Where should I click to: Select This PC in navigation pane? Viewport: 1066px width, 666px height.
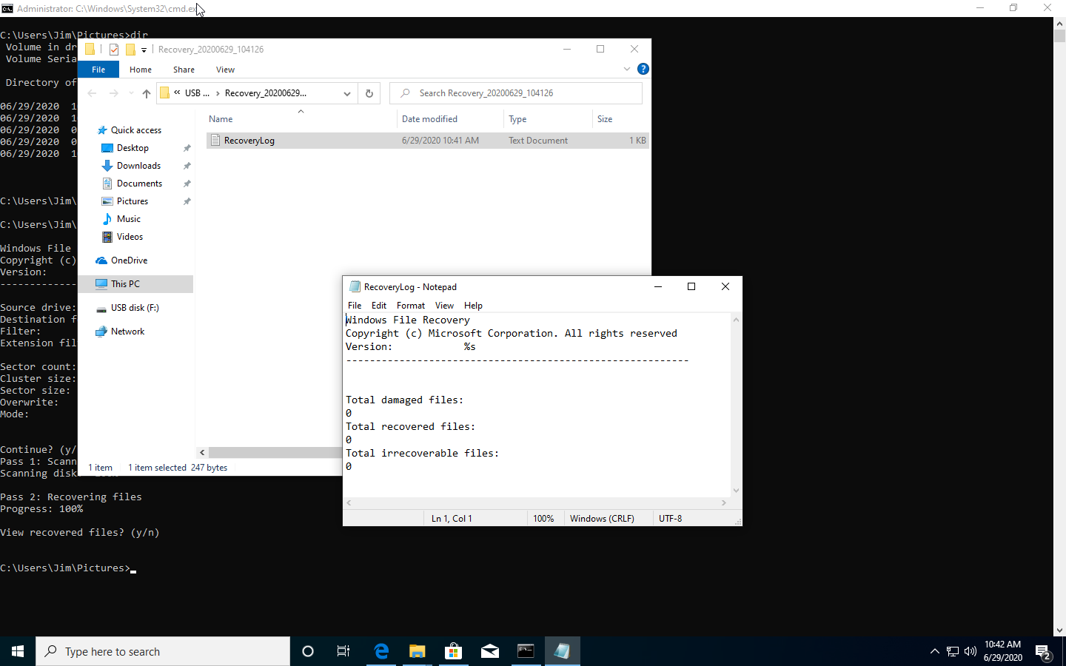[x=125, y=284]
